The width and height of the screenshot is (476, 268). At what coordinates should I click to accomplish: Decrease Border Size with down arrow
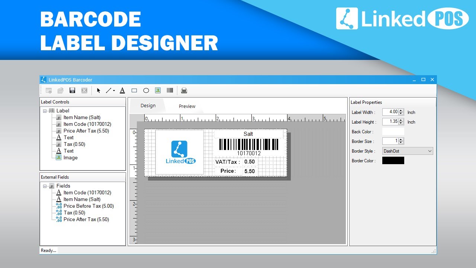[x=401, y=143]
